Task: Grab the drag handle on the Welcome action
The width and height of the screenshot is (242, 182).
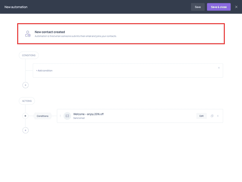Action: click(60, 116)
